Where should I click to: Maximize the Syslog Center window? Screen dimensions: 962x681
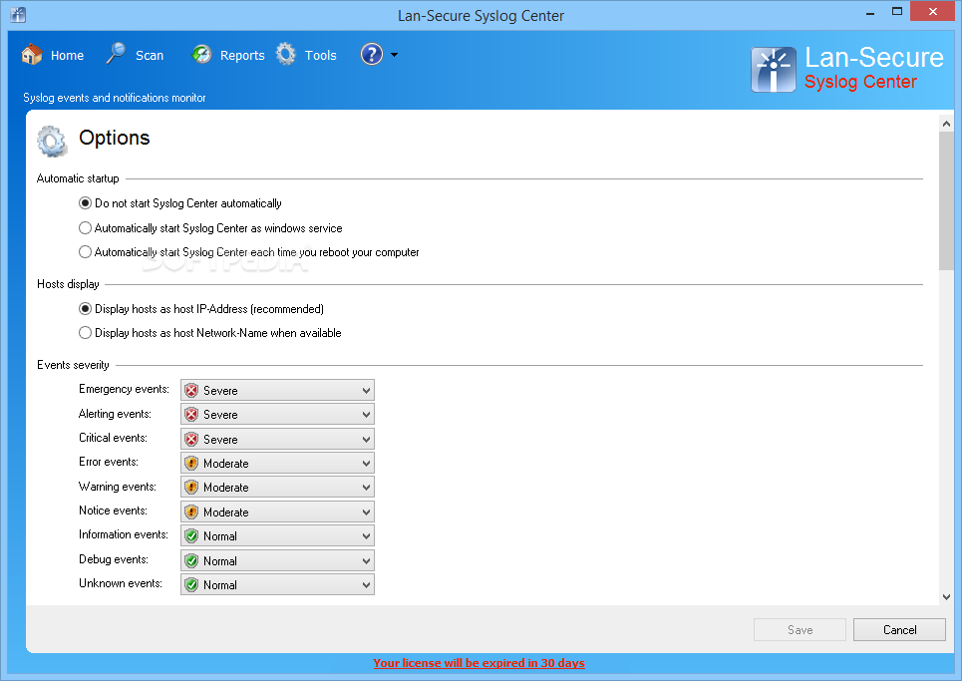897,12
